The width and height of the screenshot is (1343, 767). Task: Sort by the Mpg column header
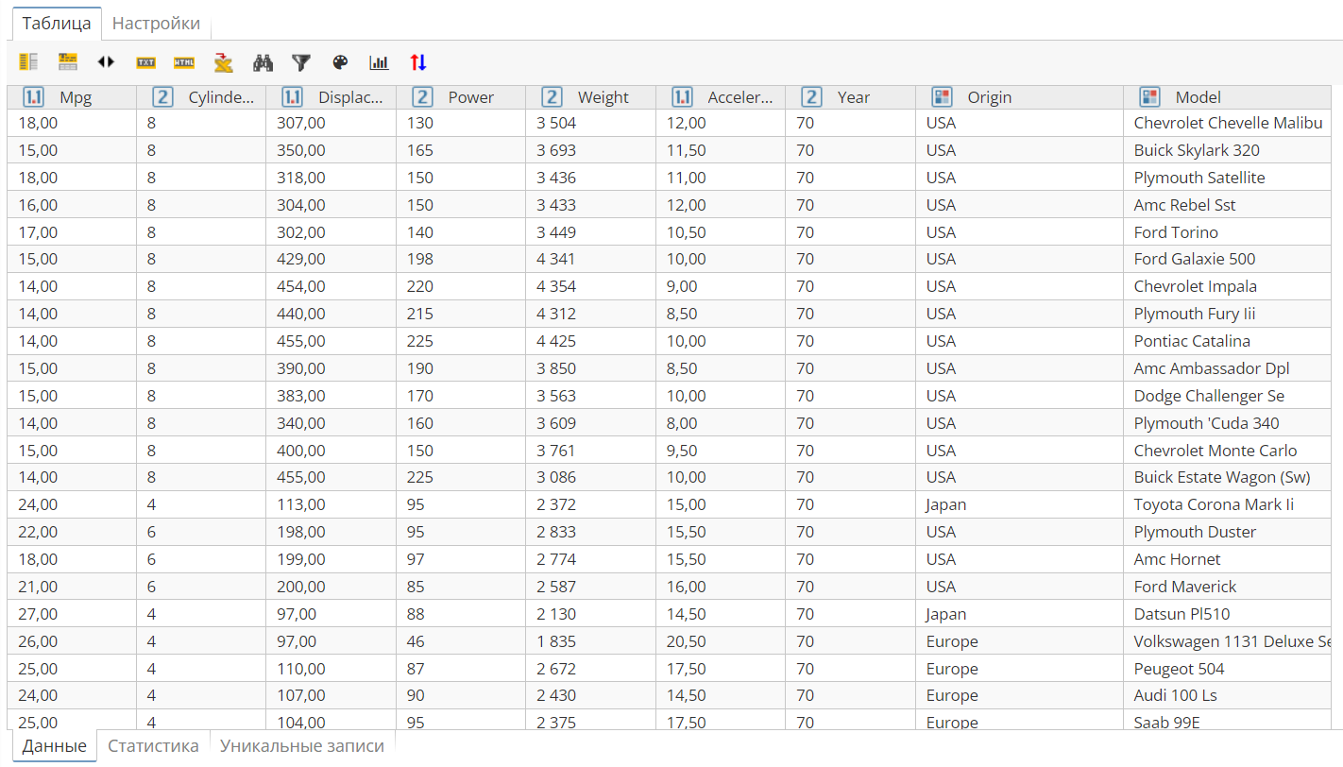(x=72, y=97)
